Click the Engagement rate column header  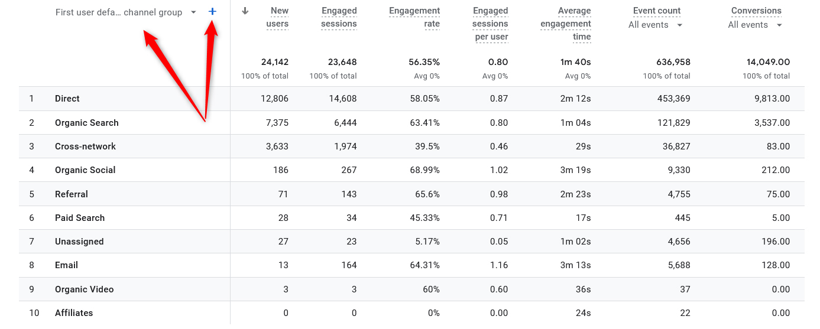(414, 17)
